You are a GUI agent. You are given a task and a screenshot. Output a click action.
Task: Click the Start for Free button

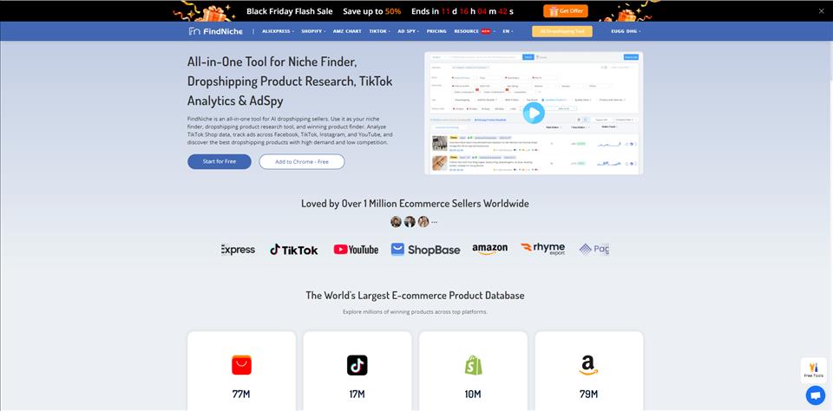[x=220, y=161]
